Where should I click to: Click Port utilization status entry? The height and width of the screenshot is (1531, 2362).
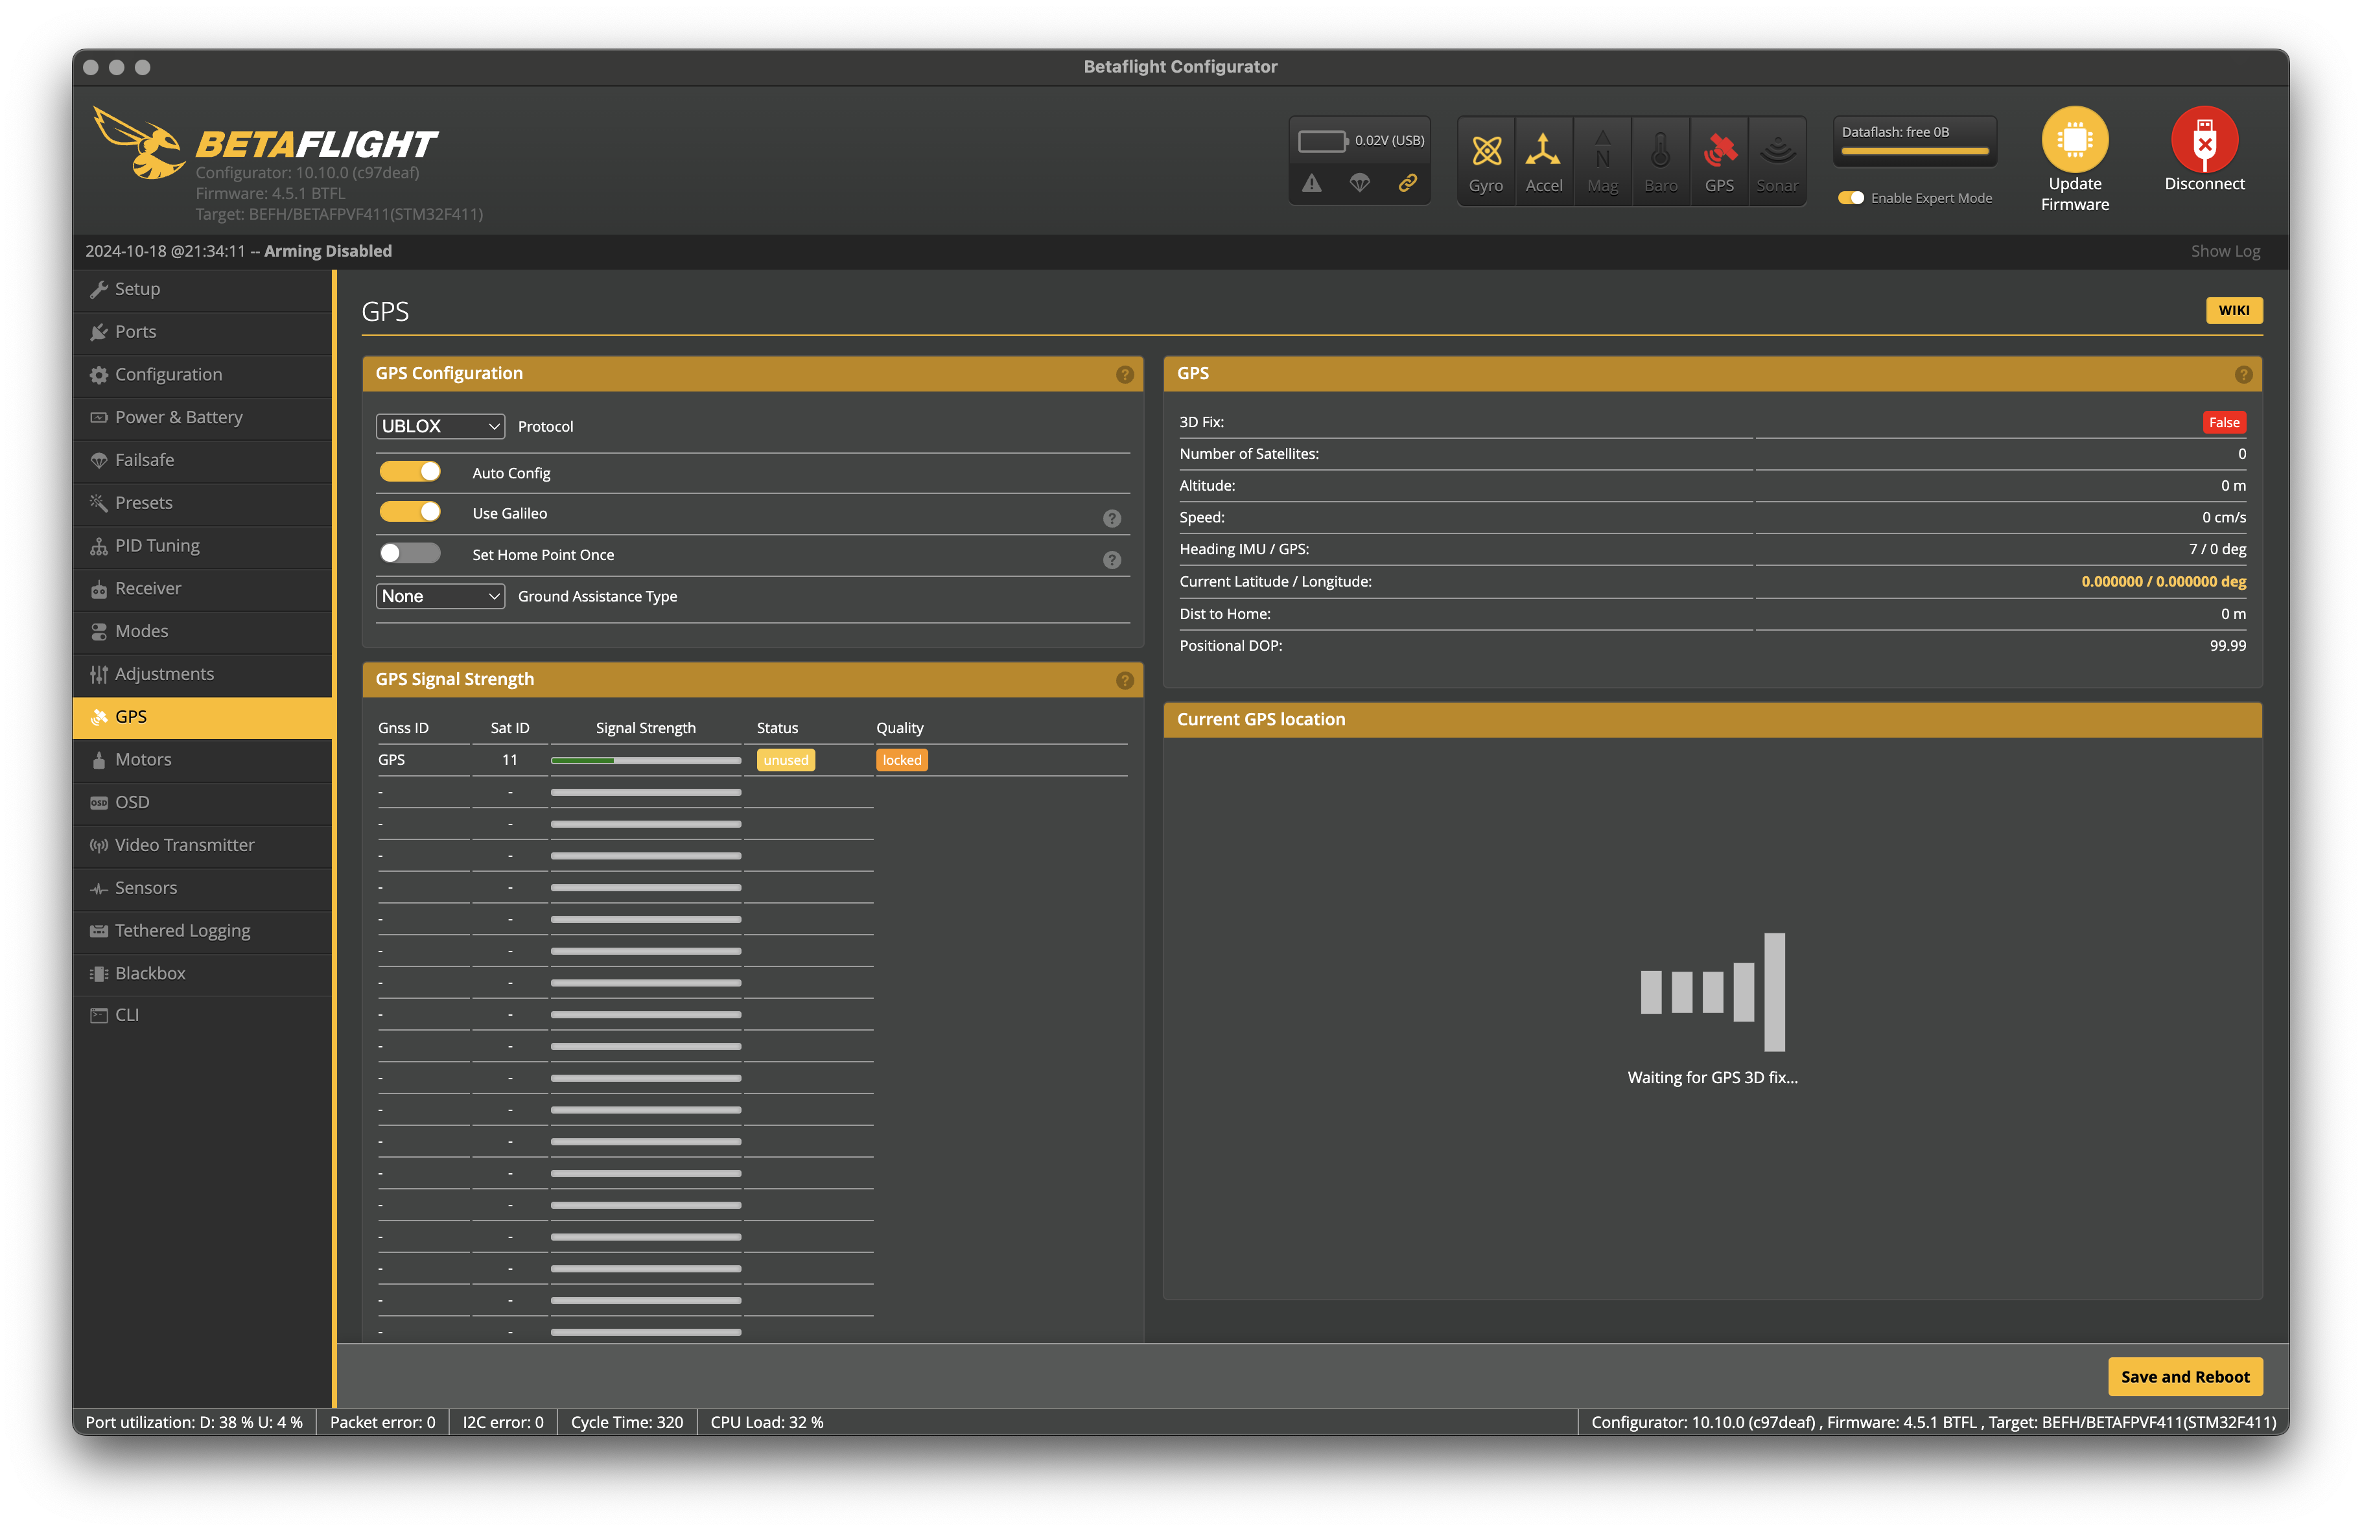click(194, 1422)
